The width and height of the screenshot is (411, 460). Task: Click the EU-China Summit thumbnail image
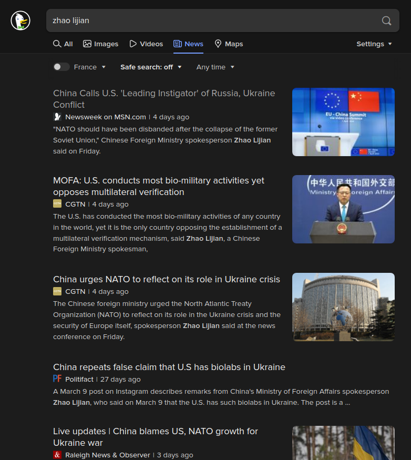[x=343, y=122]
